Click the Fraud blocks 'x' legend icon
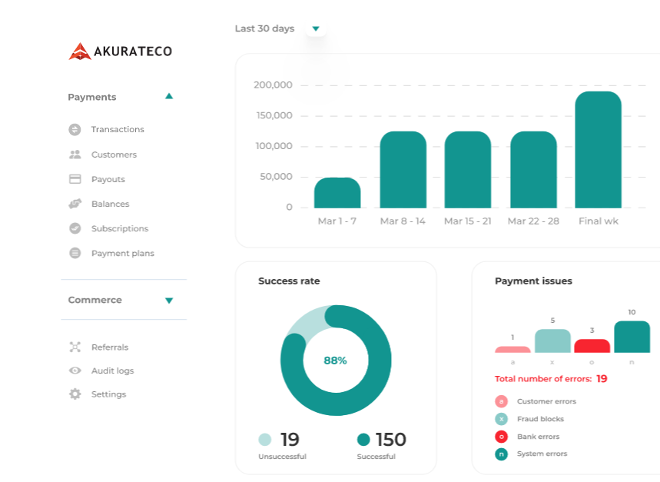The image size is (660, 482). pos(501,419)
